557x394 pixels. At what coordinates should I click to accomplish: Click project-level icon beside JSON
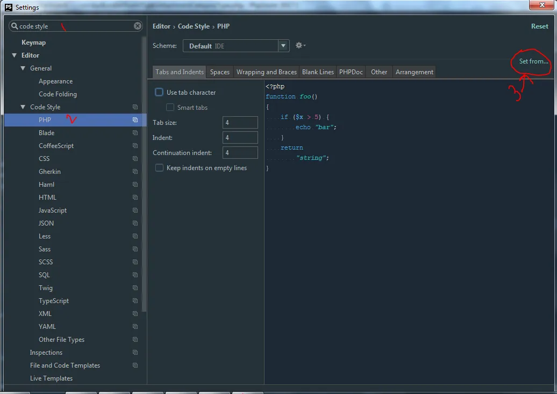pyautogui.click(x=135, y=223)
